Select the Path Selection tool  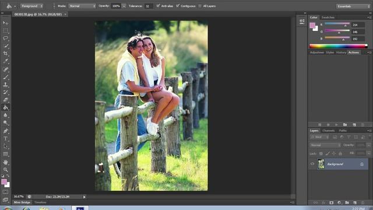click(x=5, y=146)
